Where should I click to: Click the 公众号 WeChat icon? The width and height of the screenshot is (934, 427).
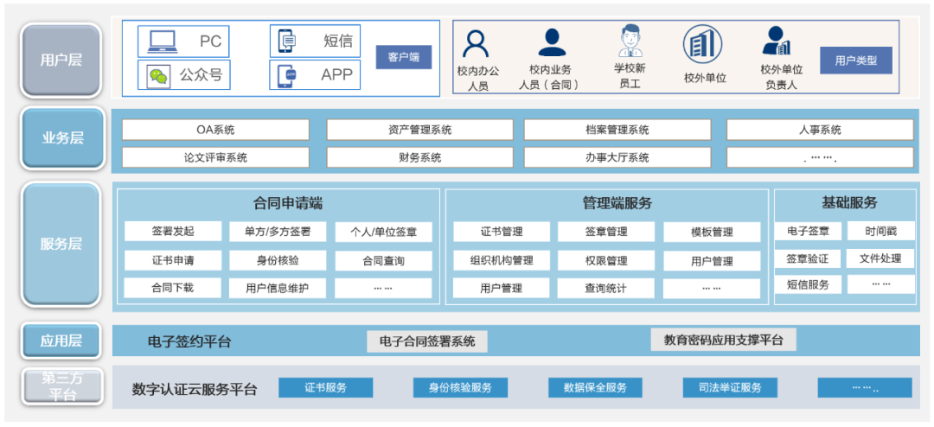pos(158,76)
